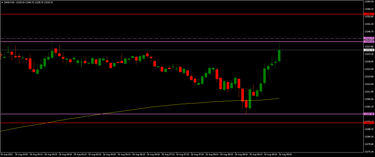Select the upper red horizontal line
The width and height of the screenshot is (375, 157).
[183, 14]
